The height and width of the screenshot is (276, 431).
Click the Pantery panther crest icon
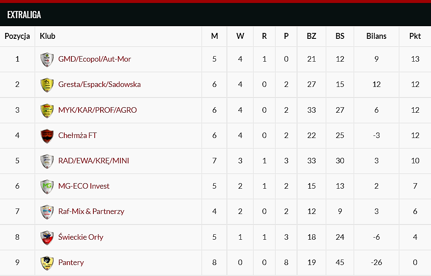click(x=47, y=263)
